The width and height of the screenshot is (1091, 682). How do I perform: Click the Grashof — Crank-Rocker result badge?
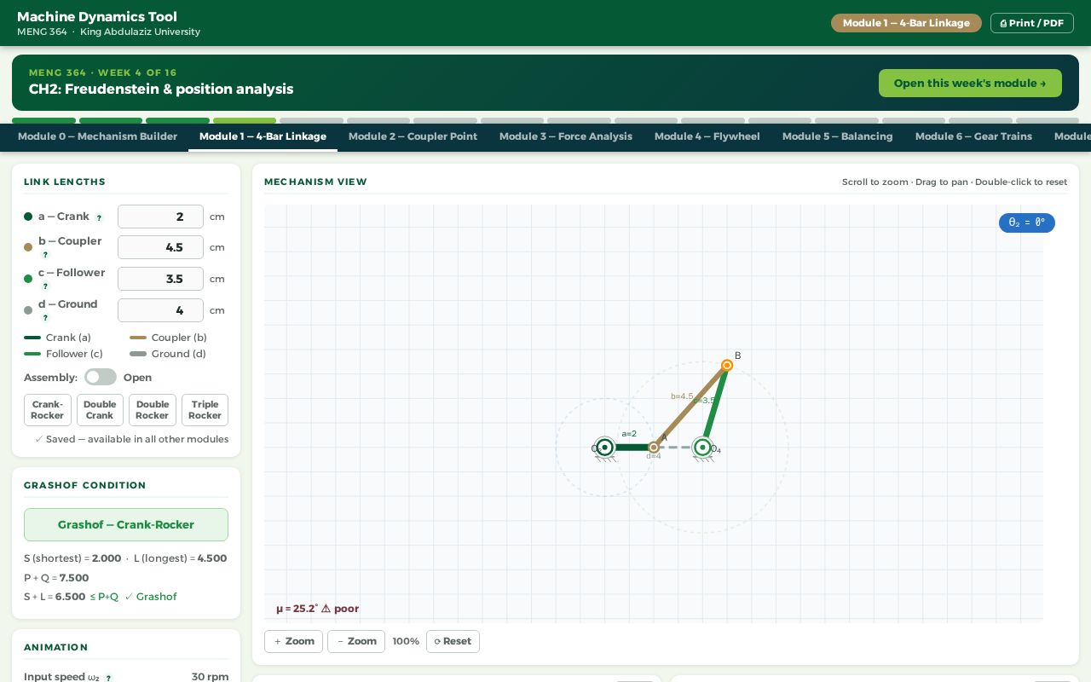coord(126,524)
